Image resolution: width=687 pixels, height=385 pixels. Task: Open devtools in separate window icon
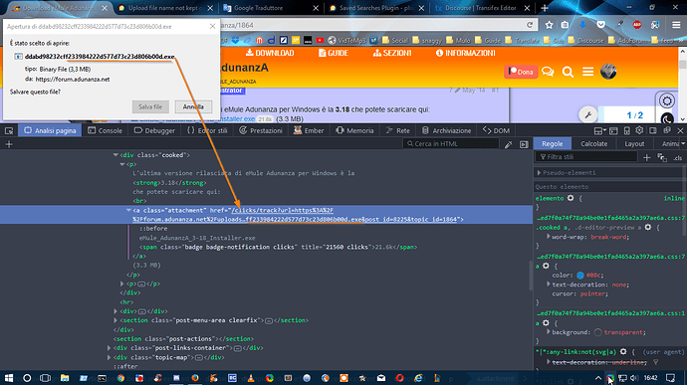[667, 130]
